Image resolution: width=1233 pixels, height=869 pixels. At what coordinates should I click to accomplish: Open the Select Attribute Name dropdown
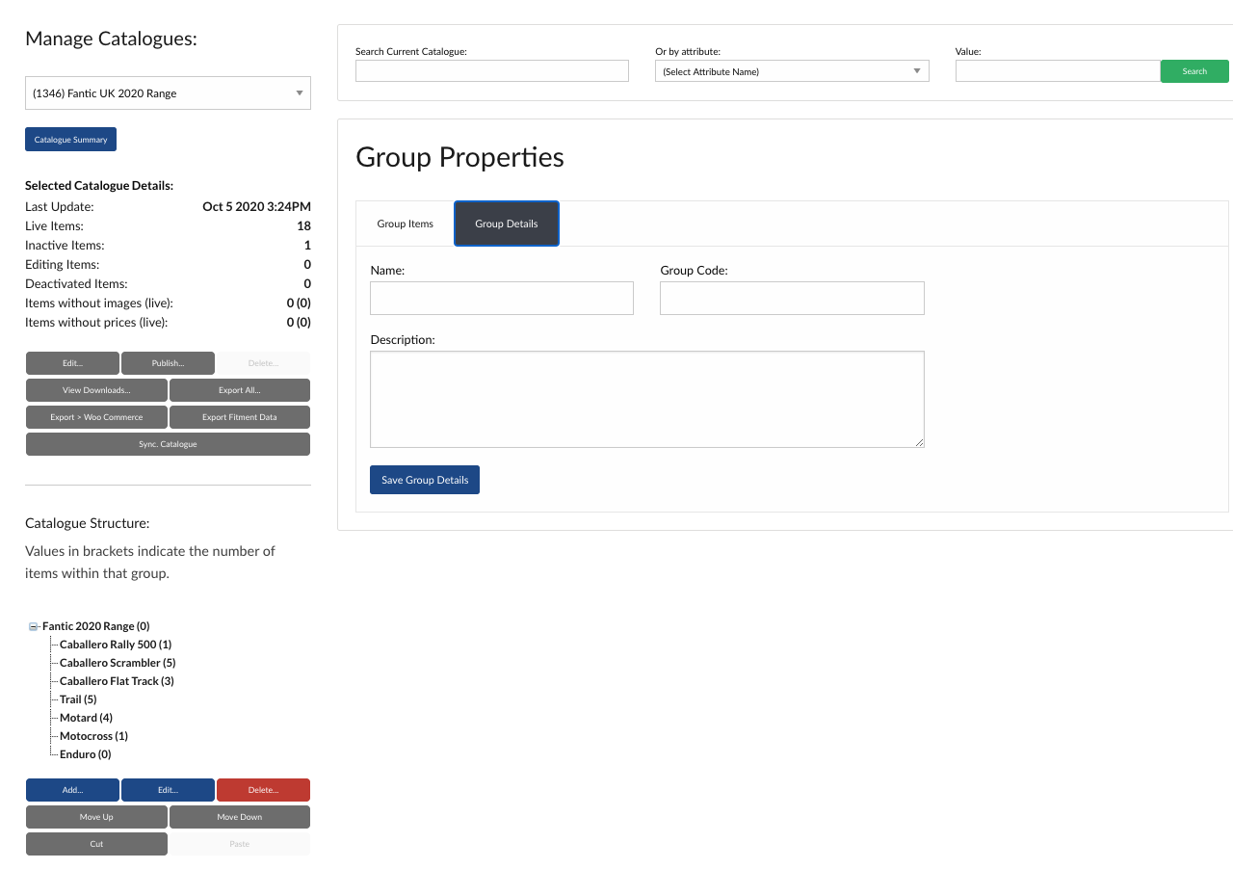[791, 71]
